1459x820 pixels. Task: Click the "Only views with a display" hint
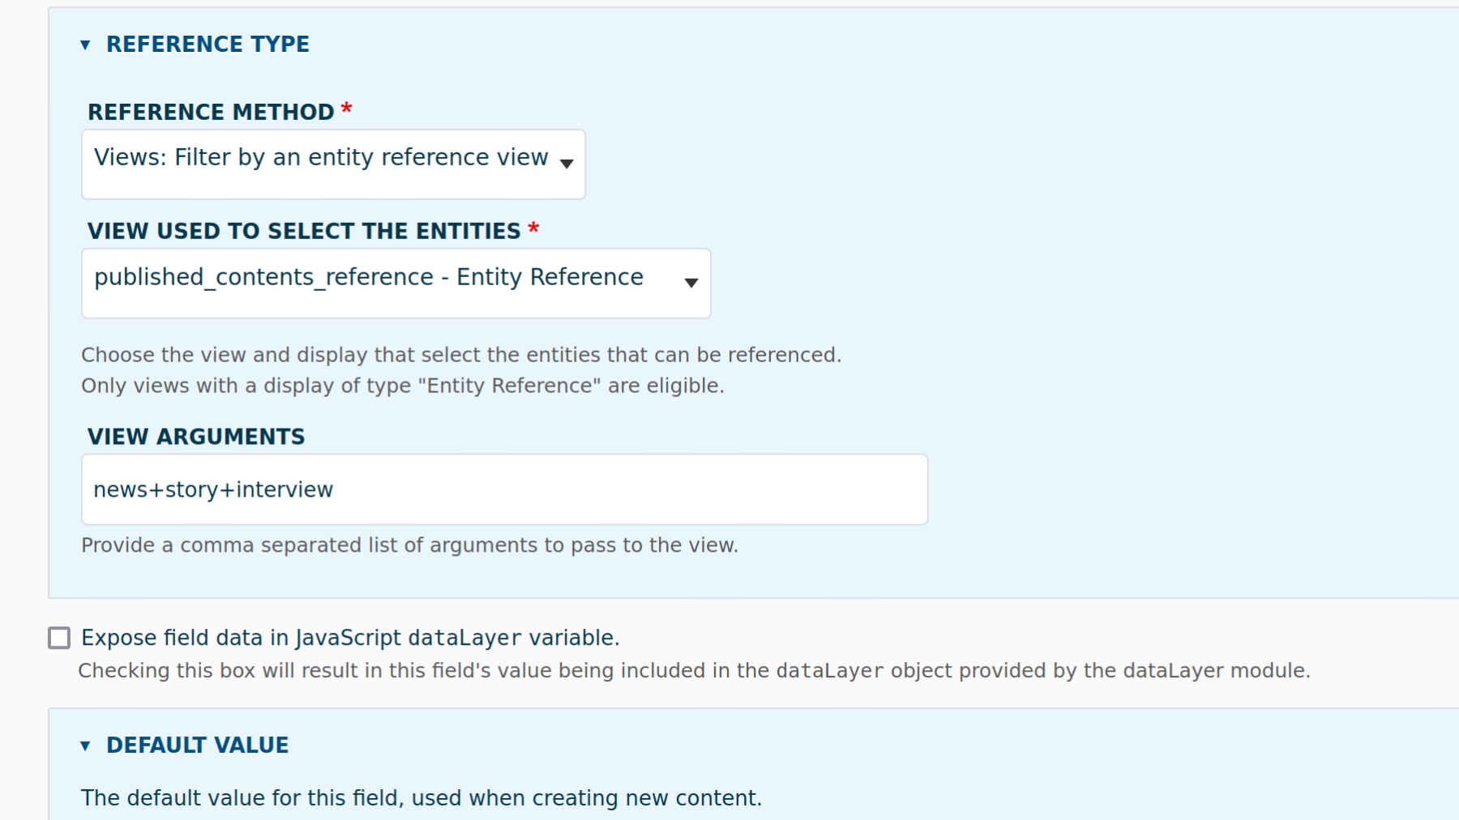[402, 386]
